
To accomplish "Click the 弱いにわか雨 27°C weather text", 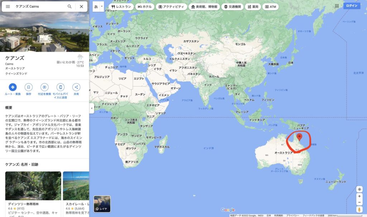I will point(70,62).
